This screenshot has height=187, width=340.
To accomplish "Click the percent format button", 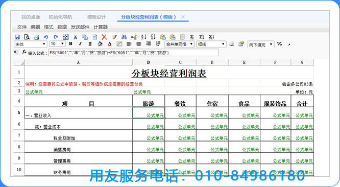I will coord(279,44).
